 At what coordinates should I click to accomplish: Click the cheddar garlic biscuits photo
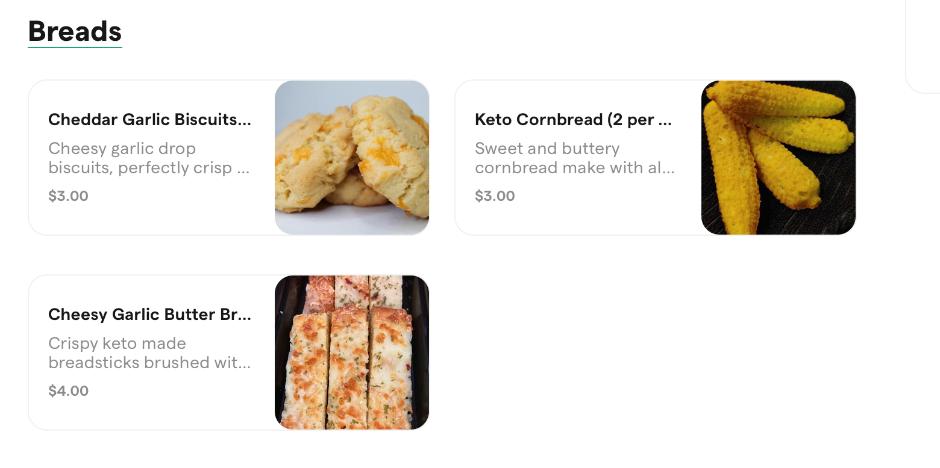(352, 158)
